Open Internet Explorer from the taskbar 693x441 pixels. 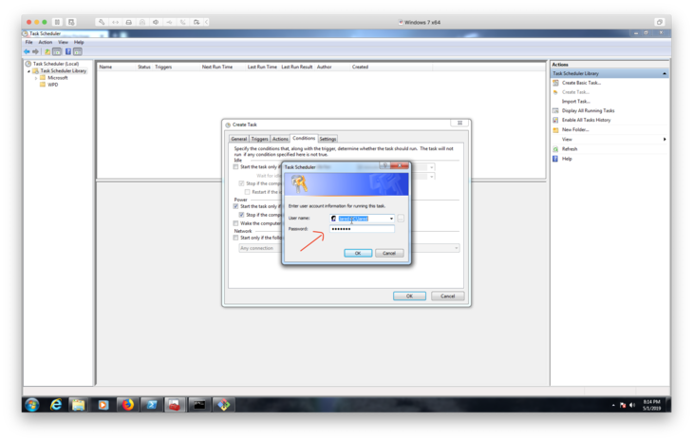click(56, 405)
